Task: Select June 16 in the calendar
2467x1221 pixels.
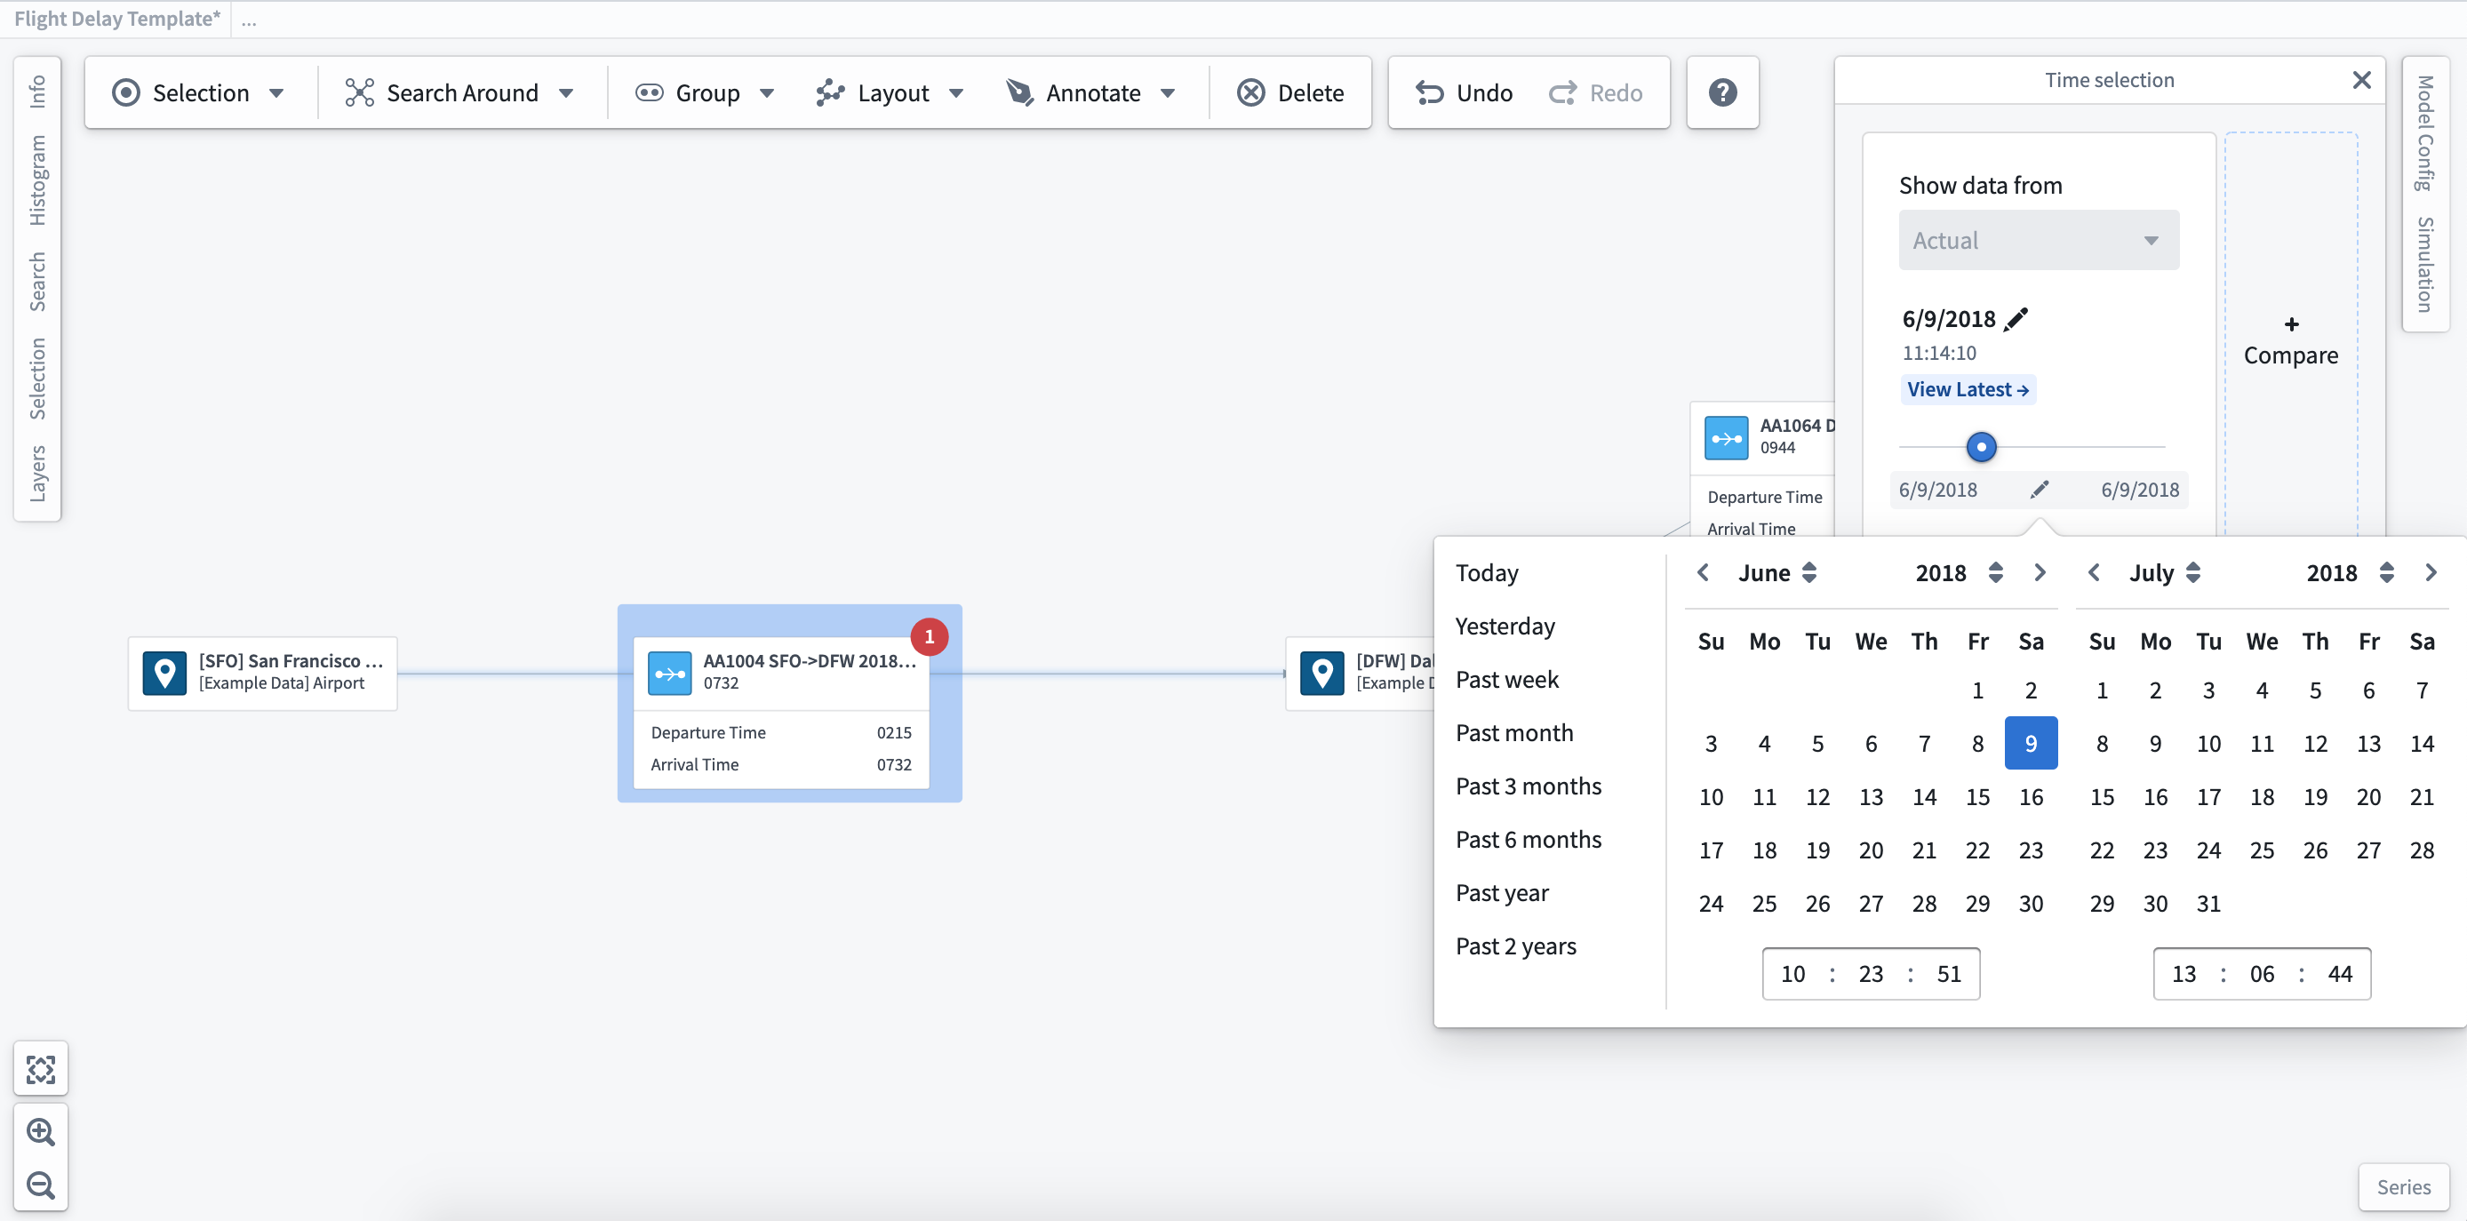Action: 2031,797
